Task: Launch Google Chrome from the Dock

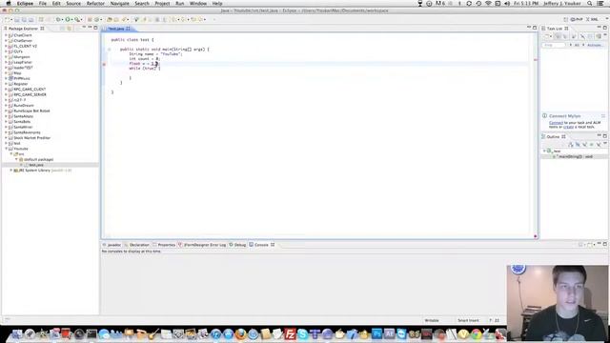Action: click(x=477, y=333)
